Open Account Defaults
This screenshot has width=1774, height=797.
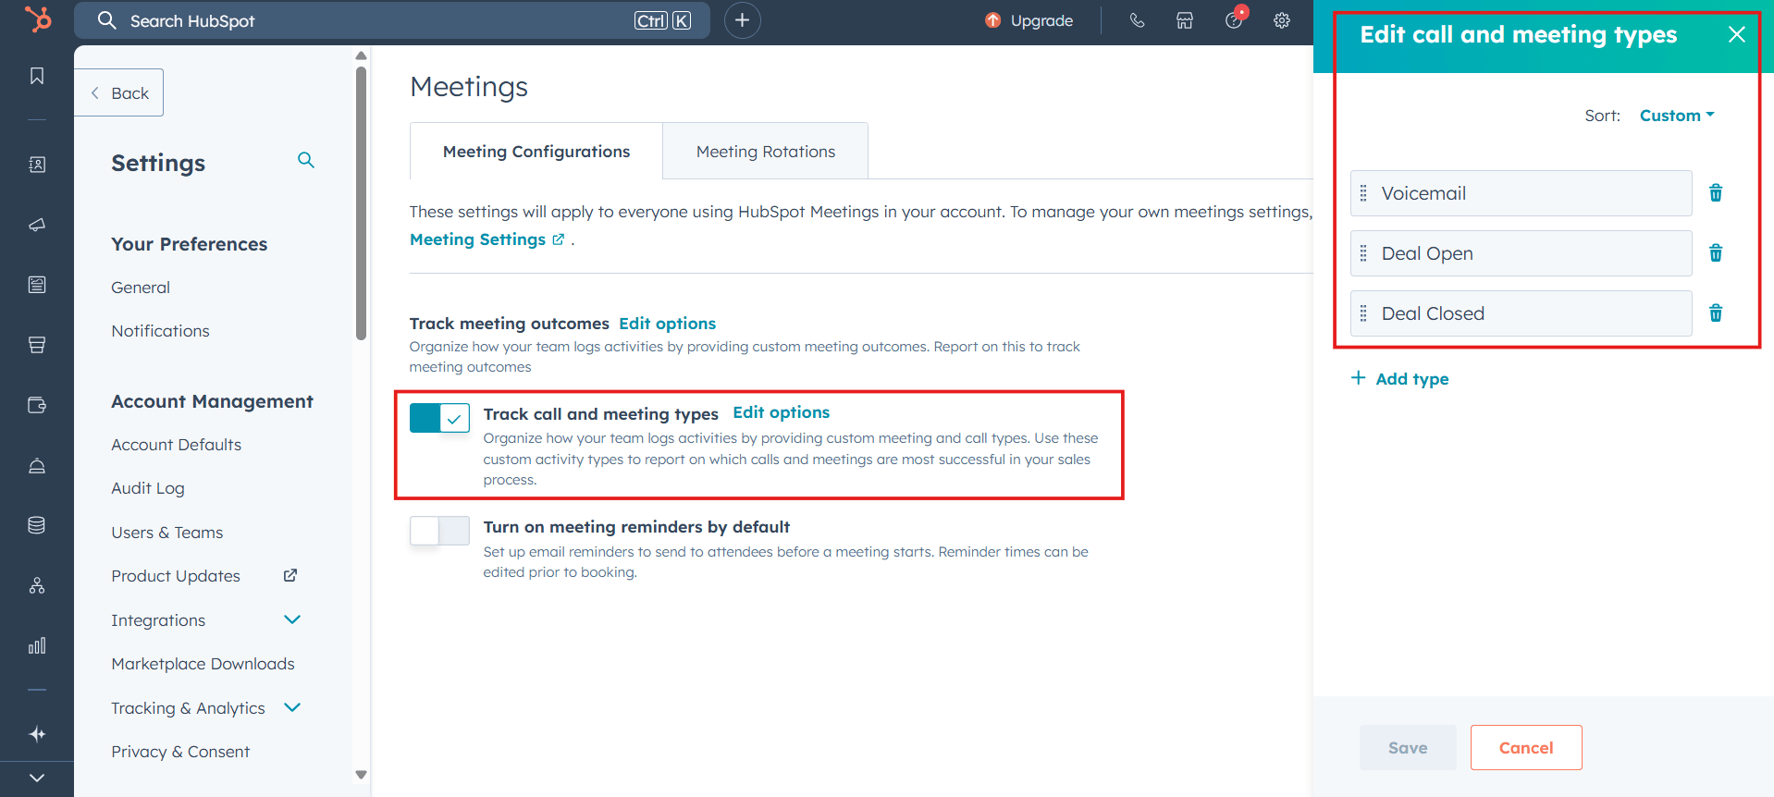(176, 445)
